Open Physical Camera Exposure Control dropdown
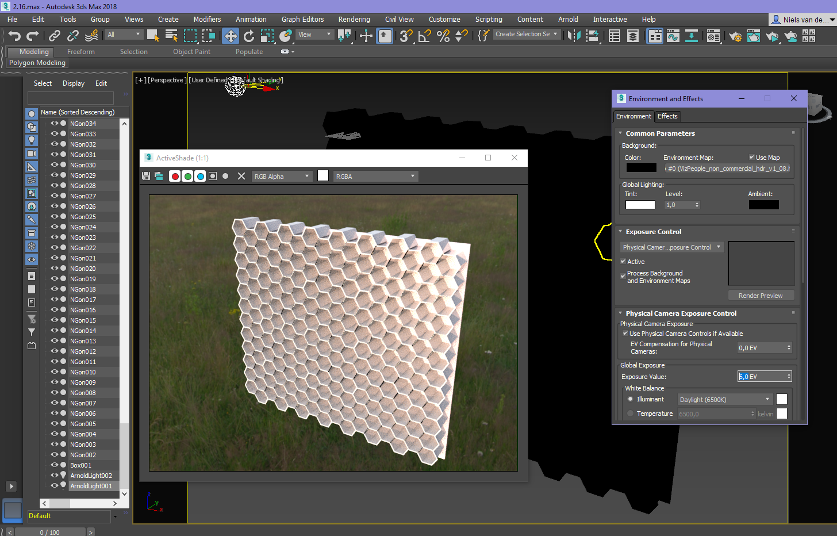 pos(671,247)
